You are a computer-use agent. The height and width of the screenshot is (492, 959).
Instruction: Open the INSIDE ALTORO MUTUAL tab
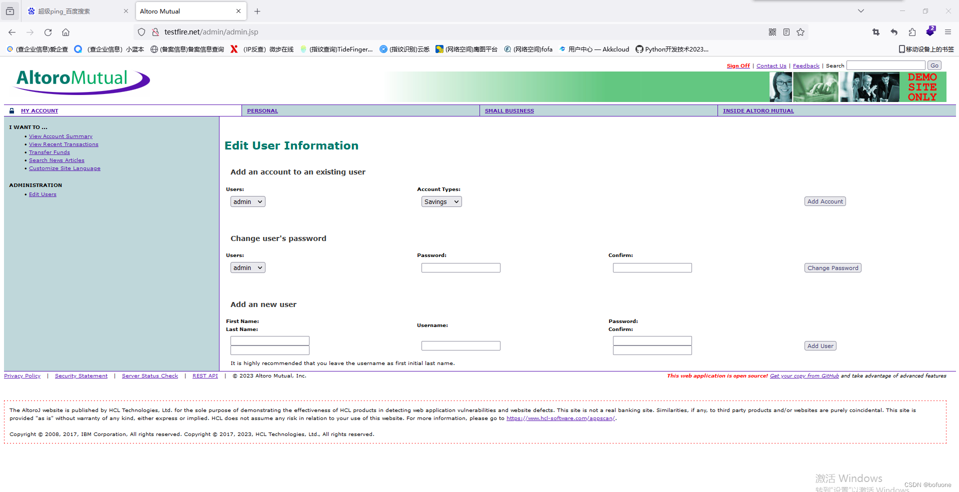tap(758, 111)
